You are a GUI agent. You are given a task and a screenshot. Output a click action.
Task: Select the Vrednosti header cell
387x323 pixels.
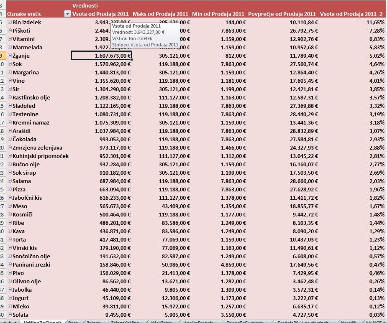point(85,5)
